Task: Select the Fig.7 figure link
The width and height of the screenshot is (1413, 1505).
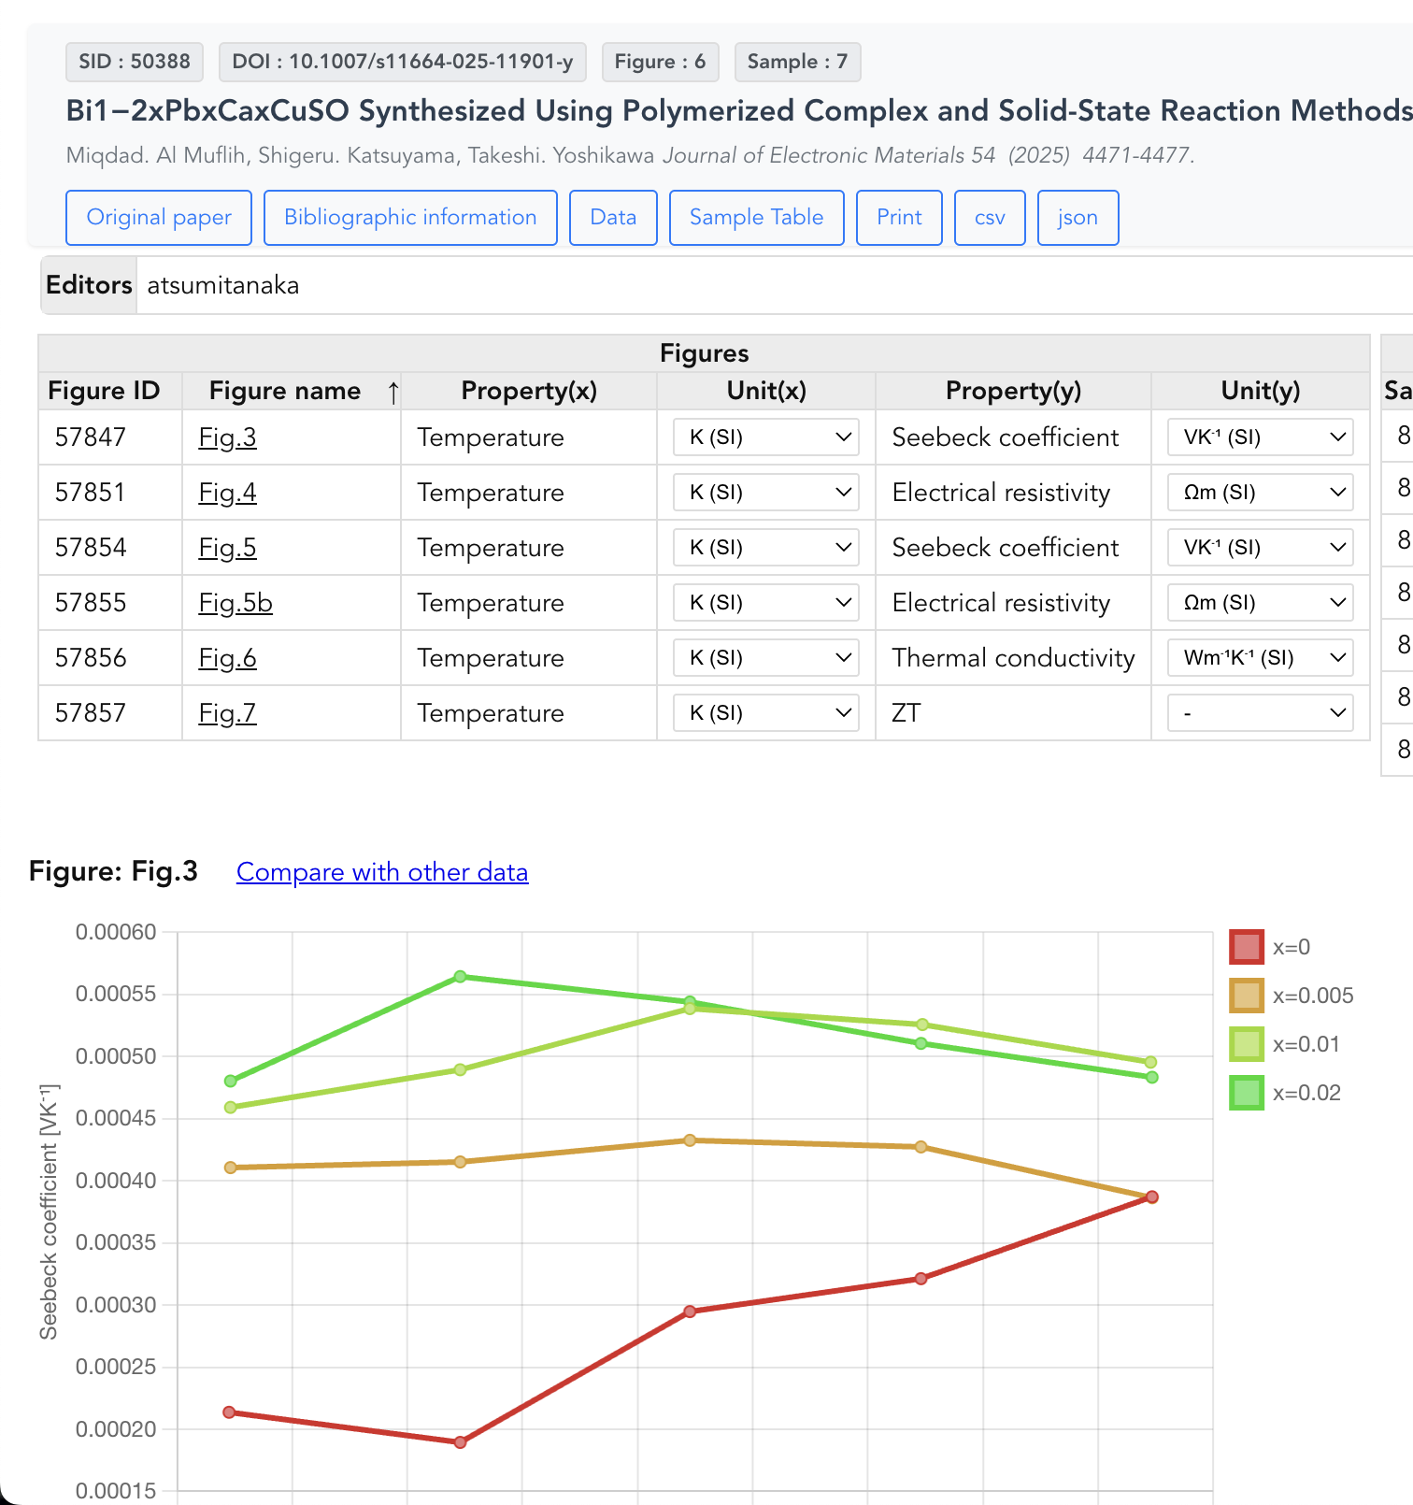Action: pyautogui.click(x=227, y=713)
